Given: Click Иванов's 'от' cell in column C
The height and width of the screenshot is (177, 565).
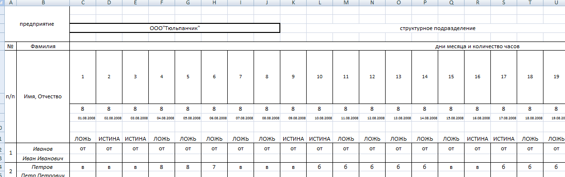Looking at the screenshot, I should [82, 148].
